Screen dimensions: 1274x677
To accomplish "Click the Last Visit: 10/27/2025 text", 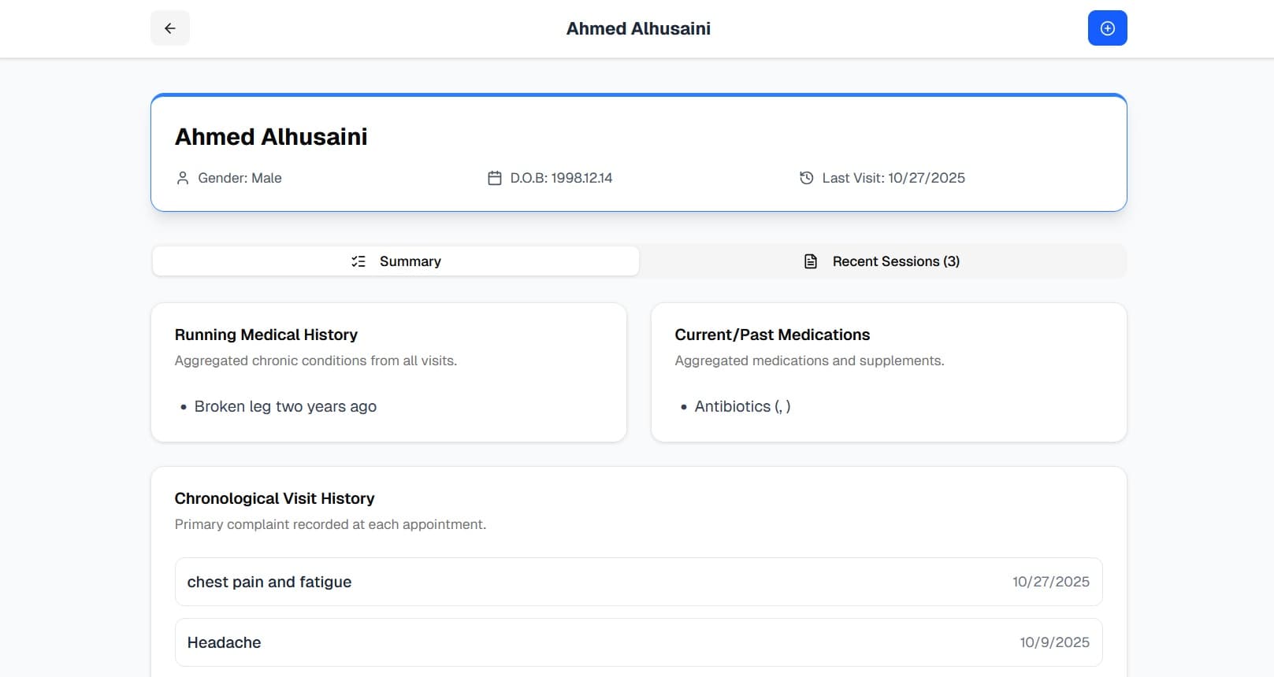I will coord(893,178).
